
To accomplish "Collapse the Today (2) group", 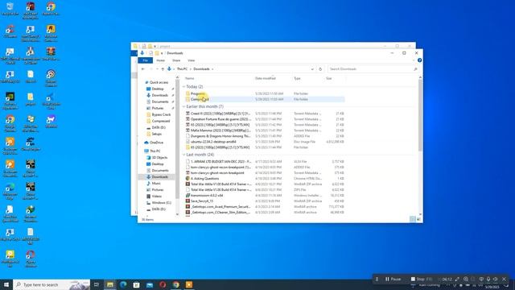I will click(184, 87).
